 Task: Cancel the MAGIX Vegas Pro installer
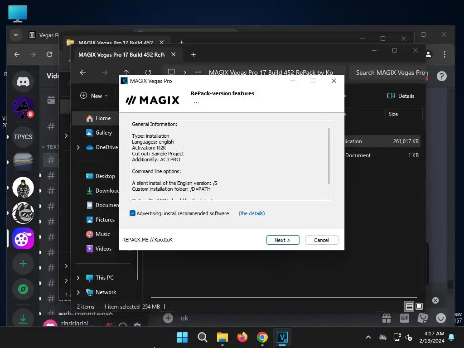(321, 240)
